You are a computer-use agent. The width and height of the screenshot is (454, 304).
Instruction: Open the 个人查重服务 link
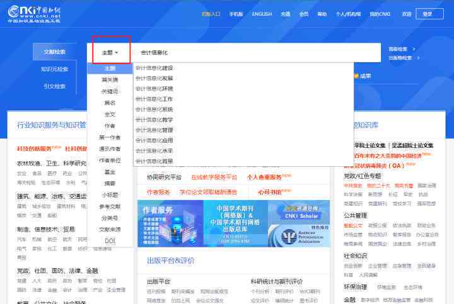264,177
